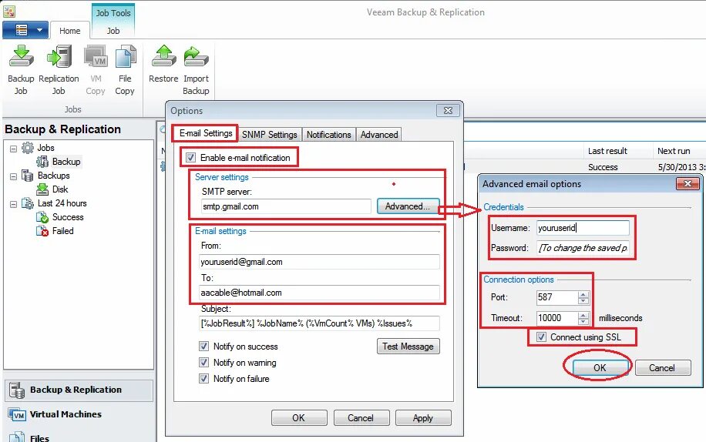This screenshot has width=706, height=442.
Task: Select the Jobs gear icon in tree
Action: 28,148
